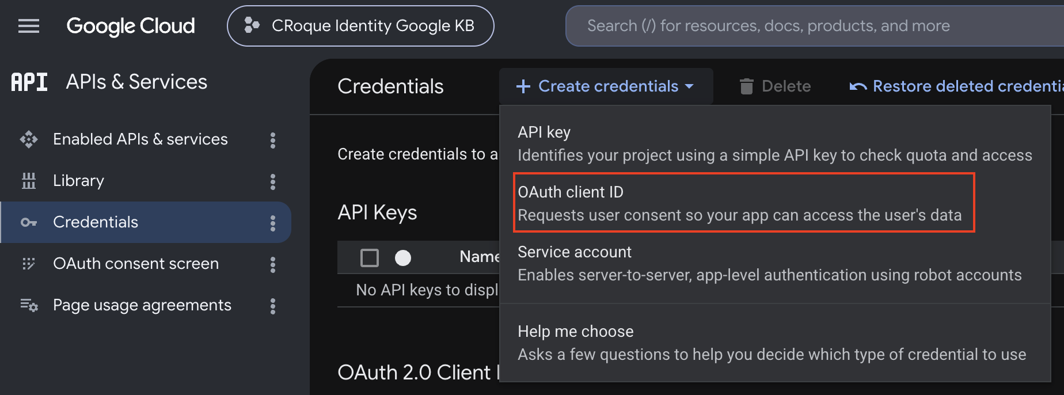
Task: Open Page usage agreements
Action: 142,305
